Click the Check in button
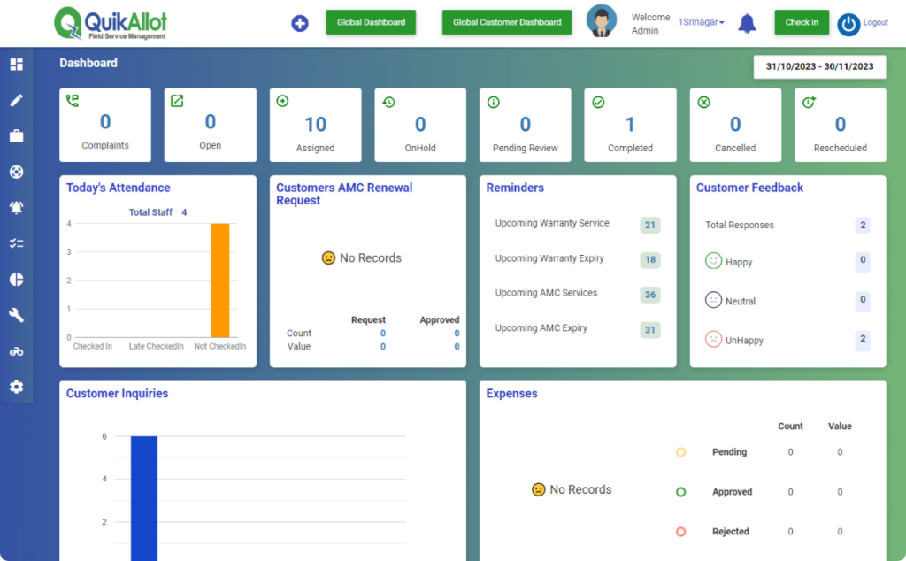 [802, 22]
